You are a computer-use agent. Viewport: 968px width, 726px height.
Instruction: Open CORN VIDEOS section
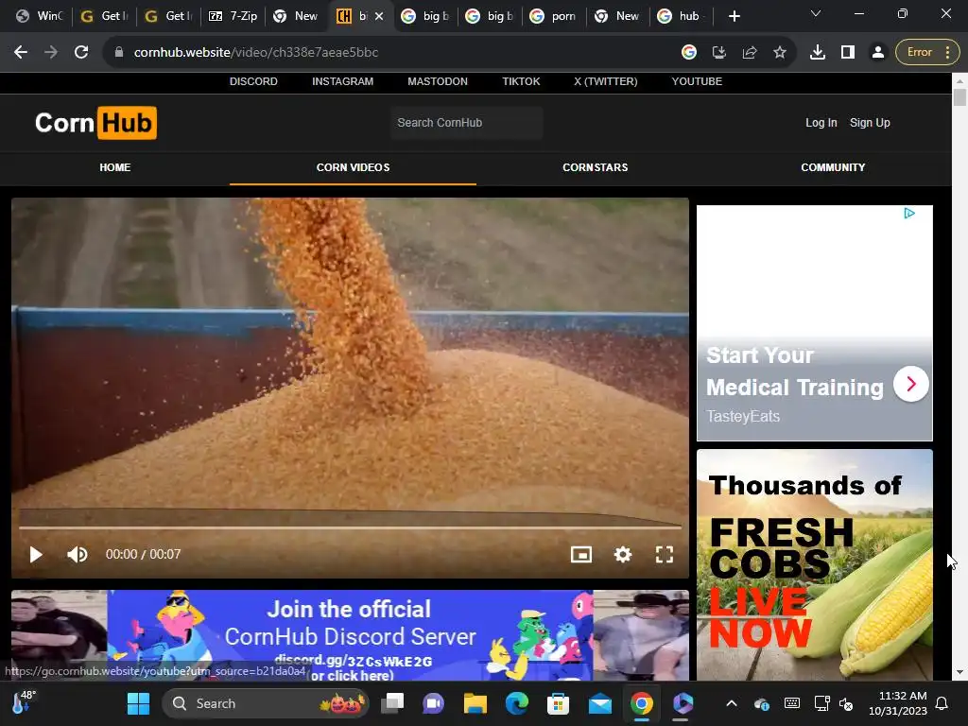(x=354, y=167)
